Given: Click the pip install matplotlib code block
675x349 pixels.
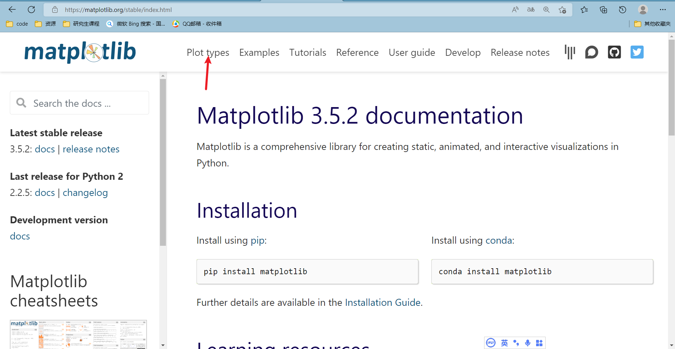Looking at the screenshot, I should (307, 272).
